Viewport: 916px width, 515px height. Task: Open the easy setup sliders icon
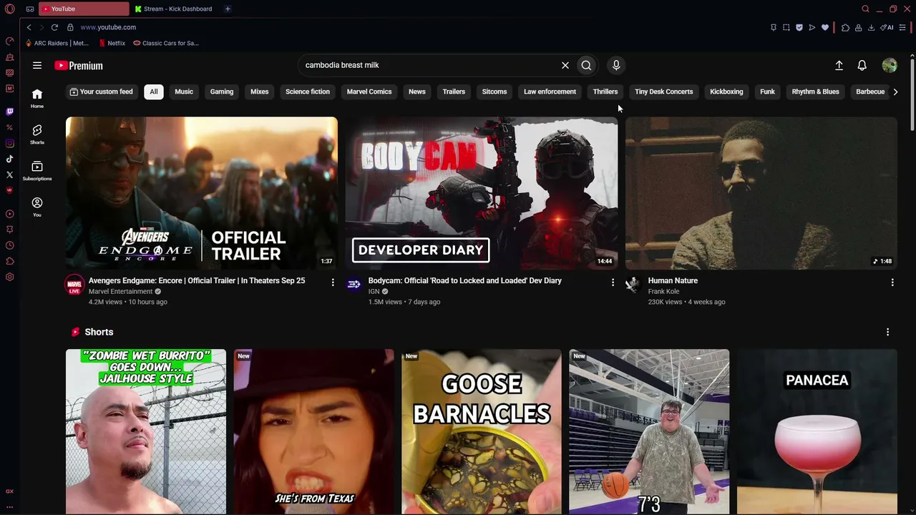click(x=902, y=27)
